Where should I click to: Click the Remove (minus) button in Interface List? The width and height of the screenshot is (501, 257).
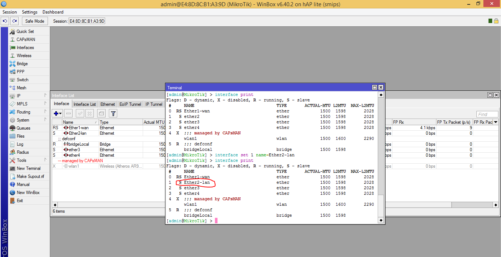click(x=69, y=113)
